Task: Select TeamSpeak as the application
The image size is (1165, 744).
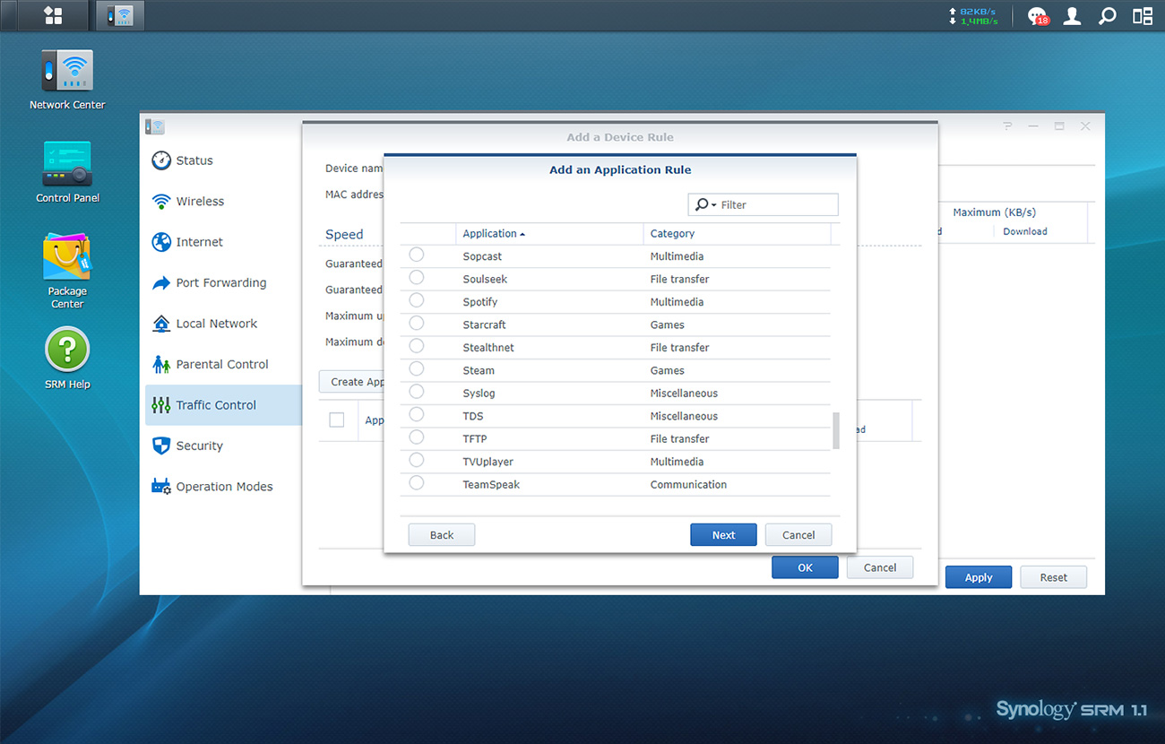Action: [x=416, y=484]
